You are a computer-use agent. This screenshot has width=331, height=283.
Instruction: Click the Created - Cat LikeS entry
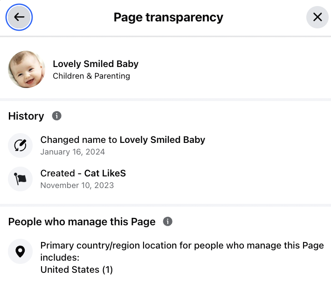pos(83,173)
